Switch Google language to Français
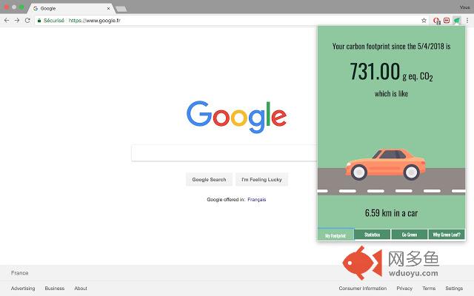The height and width of the screenshot is (296, 474). tap(256, 199)
